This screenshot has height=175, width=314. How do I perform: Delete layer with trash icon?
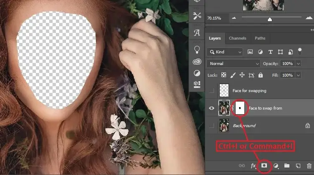pos(309,166)
